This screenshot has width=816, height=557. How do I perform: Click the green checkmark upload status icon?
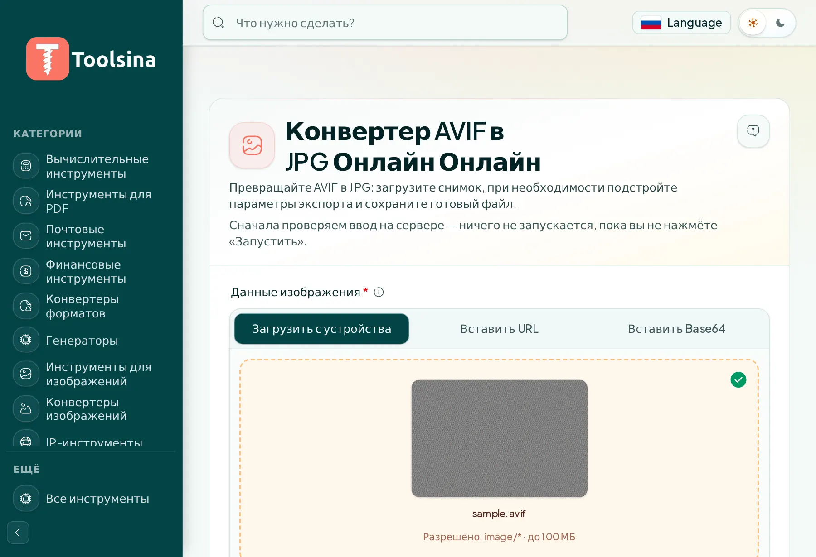[x=738, y=380]
